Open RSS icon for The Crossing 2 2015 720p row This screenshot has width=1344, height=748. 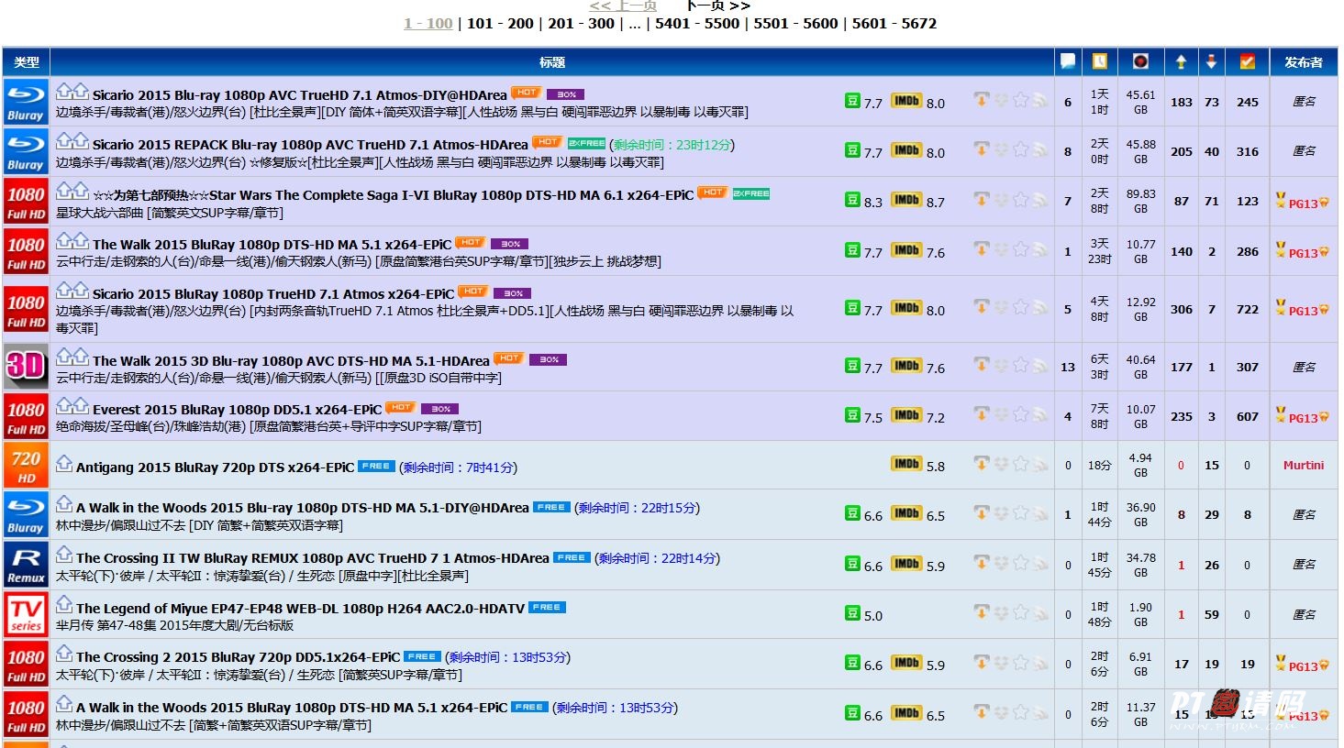(x=1039, y=663)
